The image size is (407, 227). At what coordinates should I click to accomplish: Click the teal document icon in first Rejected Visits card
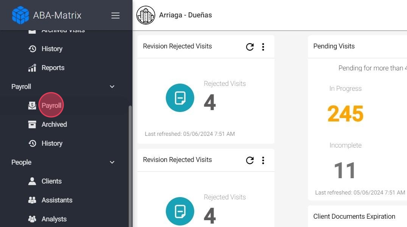(180, 98)
